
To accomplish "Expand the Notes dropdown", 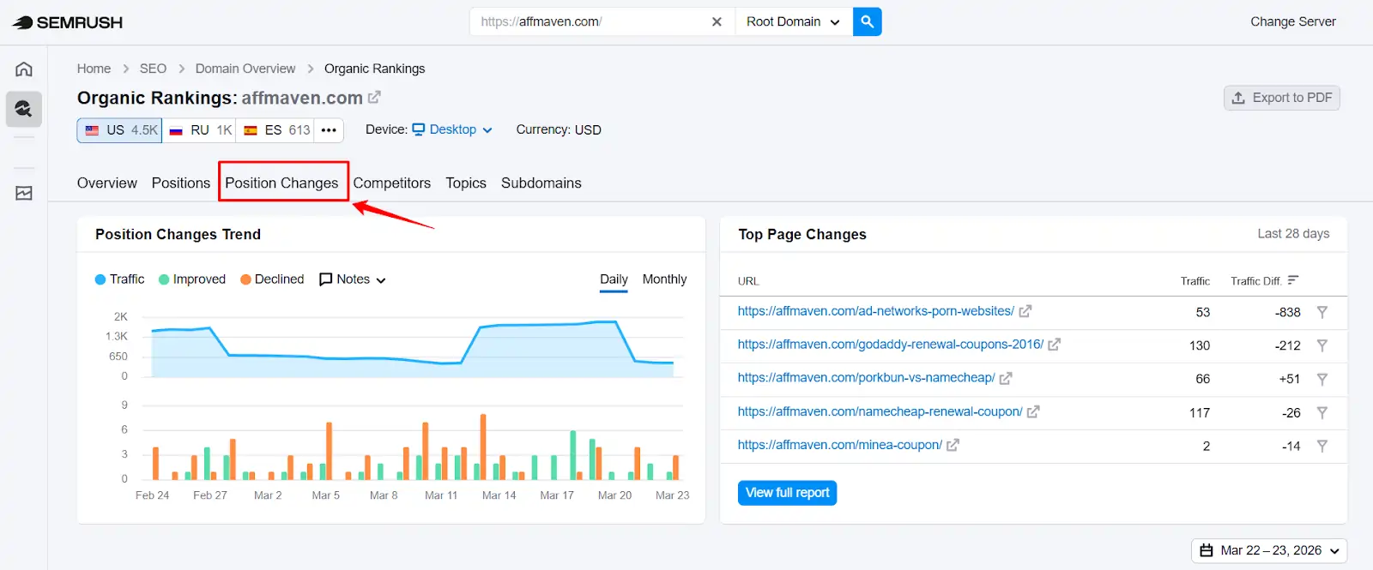I will point(353,279).
